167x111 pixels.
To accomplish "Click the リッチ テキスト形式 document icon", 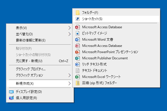I will pos(77,64).
